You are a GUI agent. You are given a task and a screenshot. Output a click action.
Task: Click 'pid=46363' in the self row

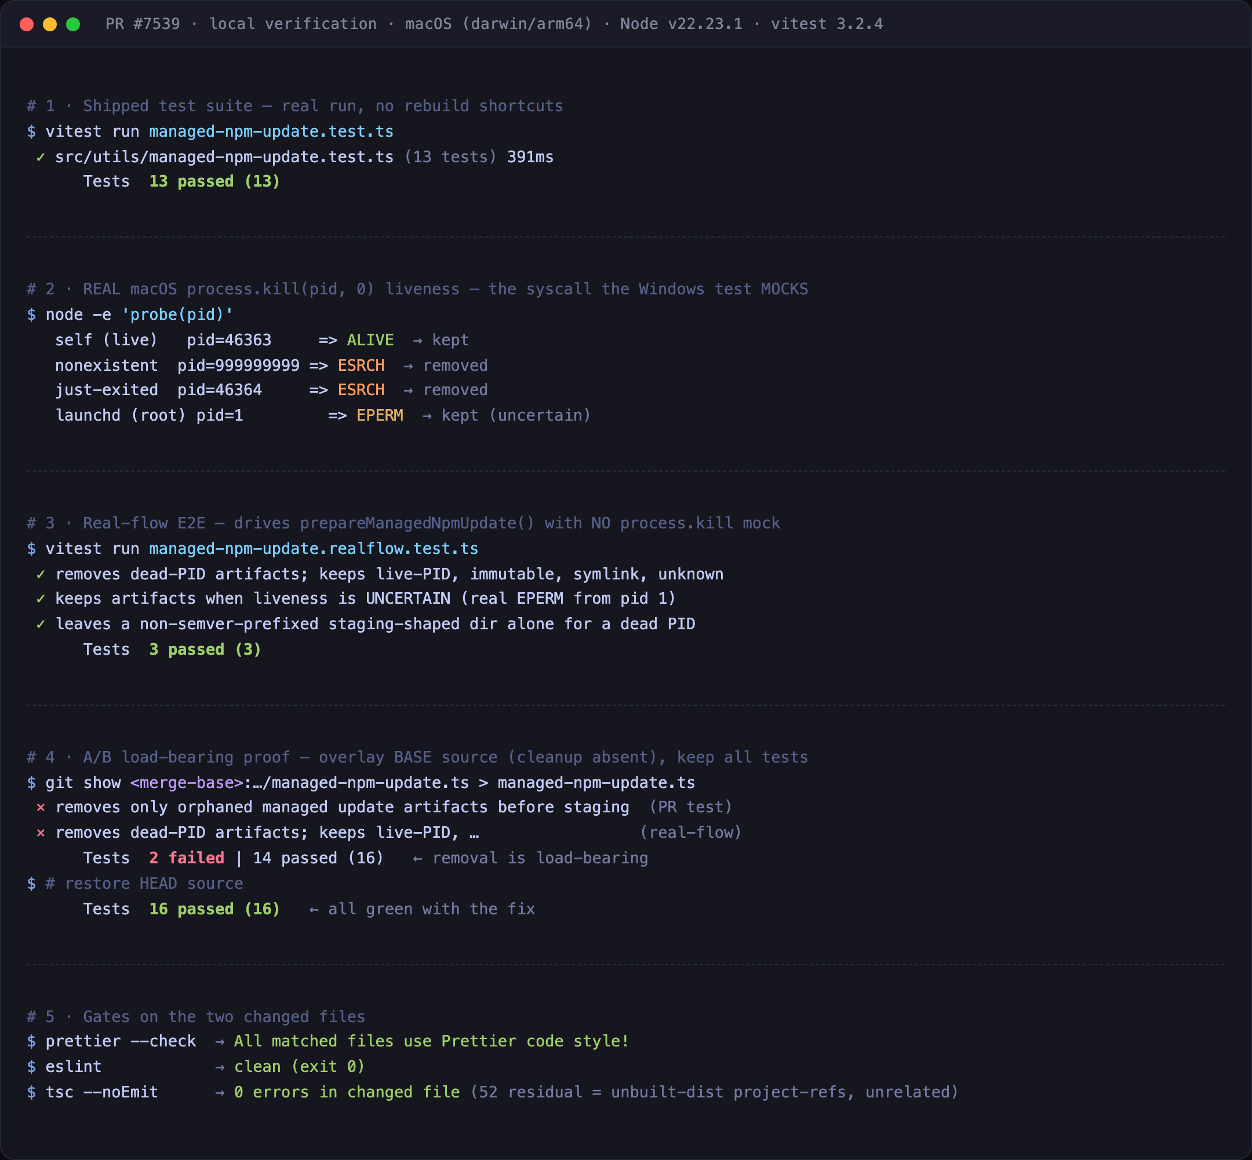[x=229, y=340]
